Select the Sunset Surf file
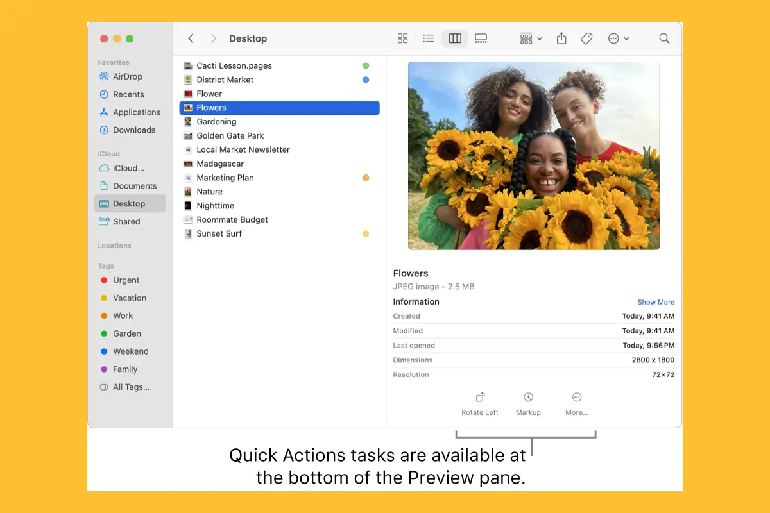The image size is (770, 513). (x=219, y=233)
